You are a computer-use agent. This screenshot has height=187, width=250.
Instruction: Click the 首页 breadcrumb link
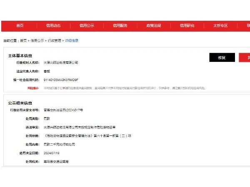point(23,41)
